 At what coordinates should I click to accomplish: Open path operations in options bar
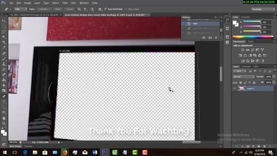point(79,9)
